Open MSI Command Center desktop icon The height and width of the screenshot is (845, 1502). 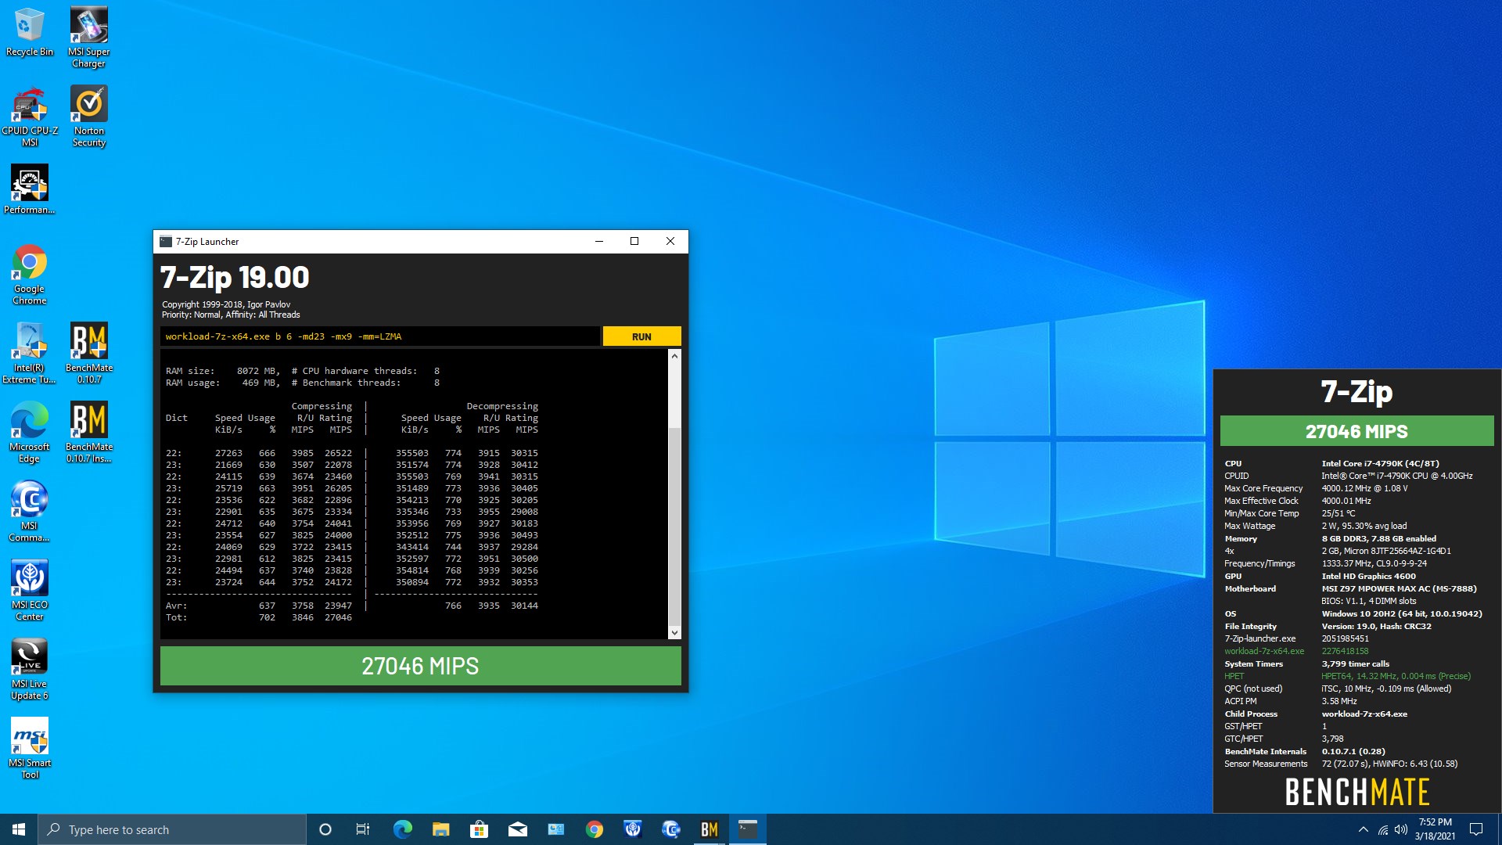pyautogui.click(x=30, y=512)
